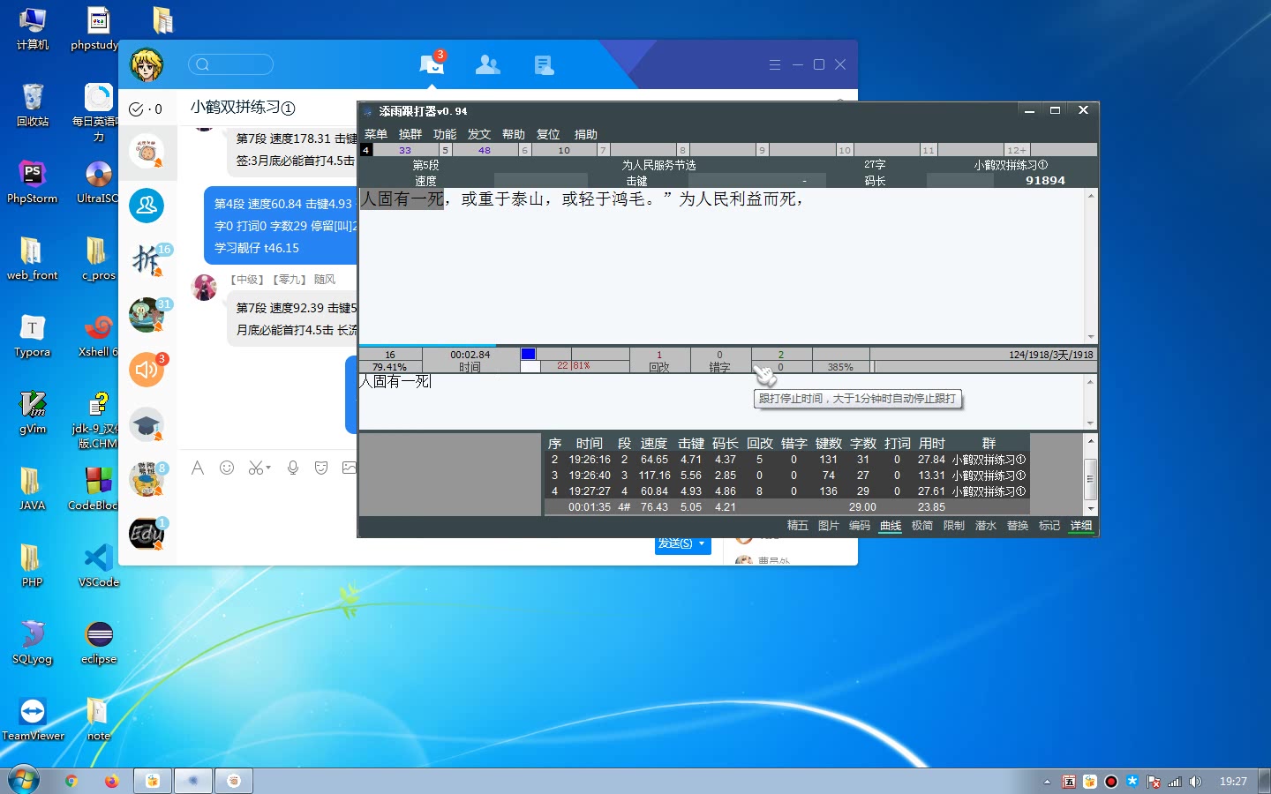Open the 拆 group conversation with 16 unread
Screen dimensions: 1271x794
147,260
